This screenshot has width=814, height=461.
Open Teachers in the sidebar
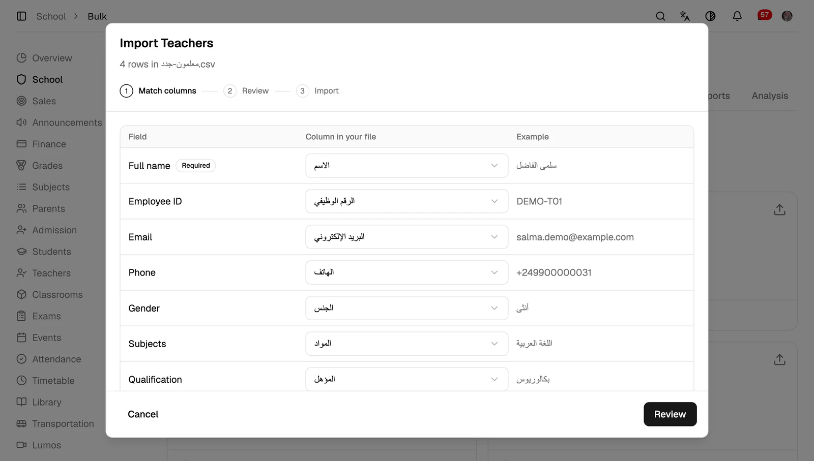click(x=51, y=273)
